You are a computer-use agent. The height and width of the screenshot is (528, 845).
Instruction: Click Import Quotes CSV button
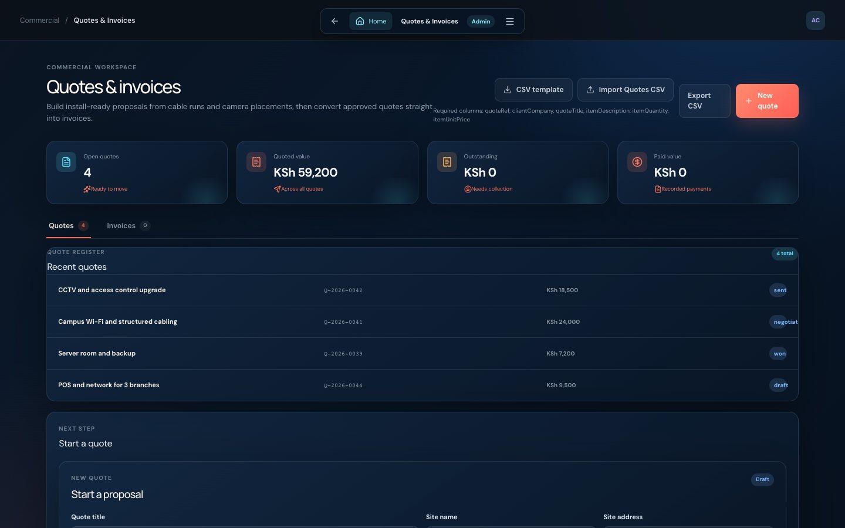[x=626, y=90]
